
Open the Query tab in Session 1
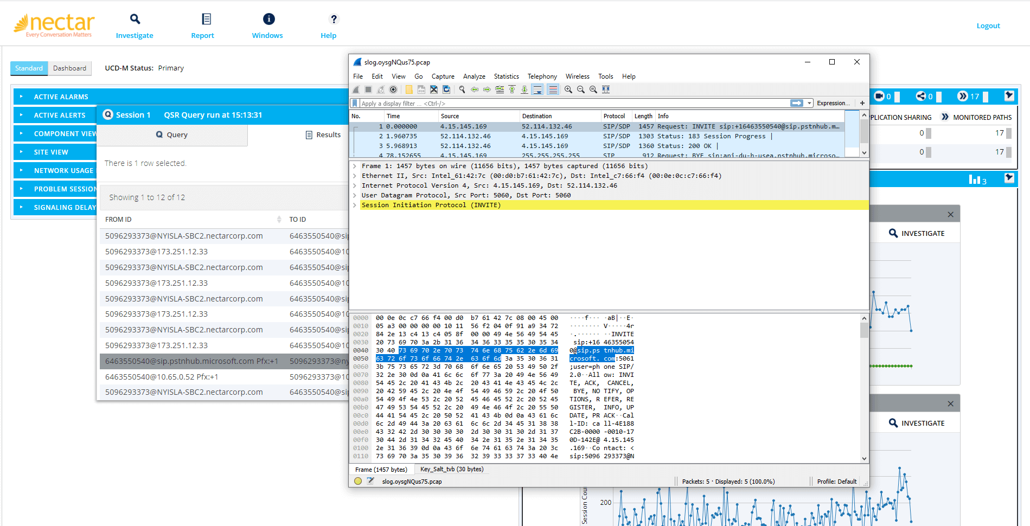tap(172, 135)
